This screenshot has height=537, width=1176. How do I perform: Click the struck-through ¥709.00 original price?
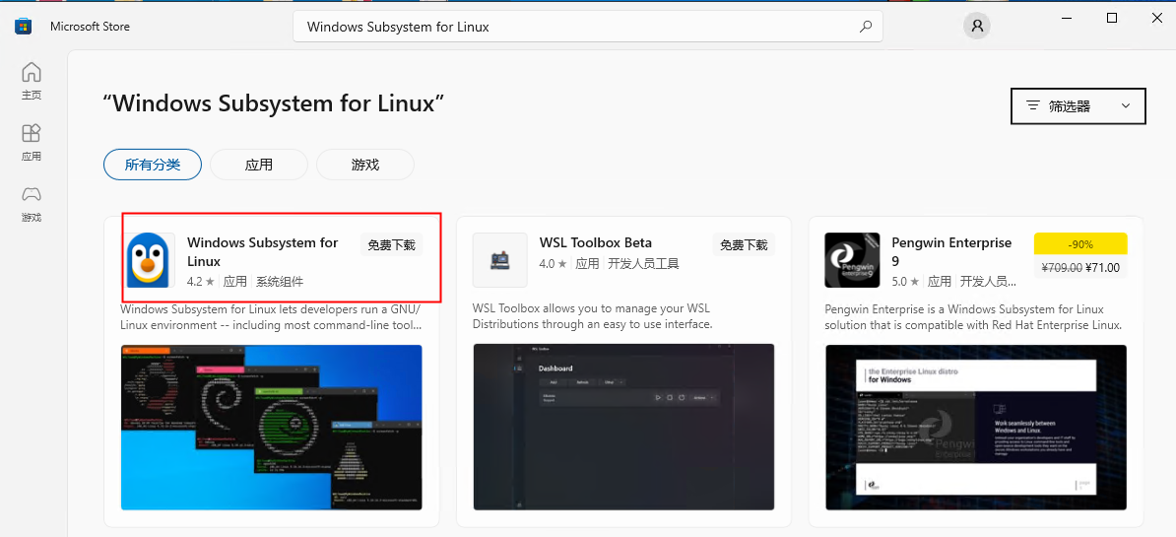[x=1060, y=267]
